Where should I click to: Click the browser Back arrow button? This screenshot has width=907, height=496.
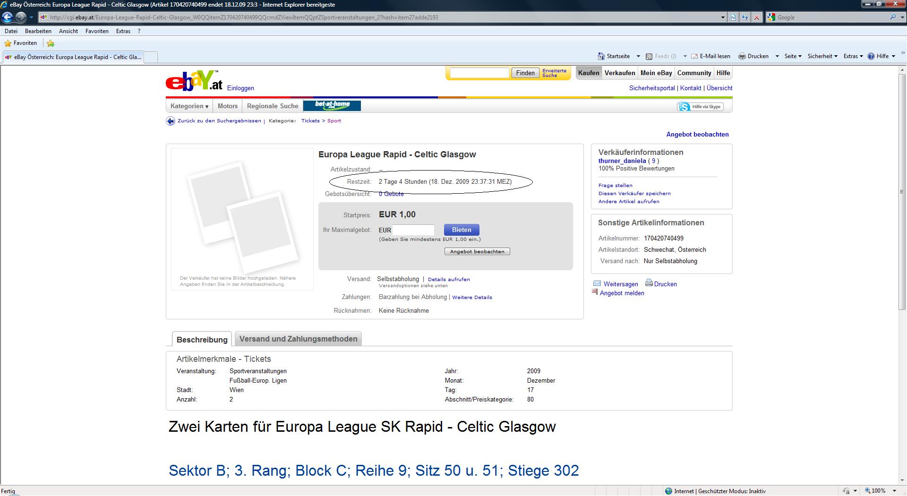point(7,17)
